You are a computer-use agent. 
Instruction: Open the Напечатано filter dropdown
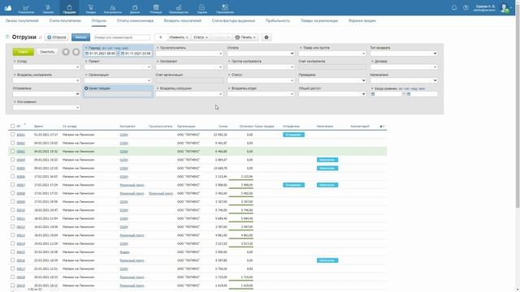[404, 80]
